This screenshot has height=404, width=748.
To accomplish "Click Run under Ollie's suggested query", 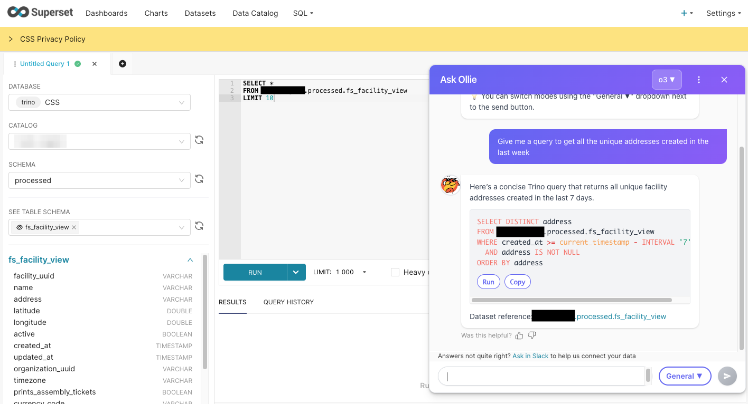I will pyautogui.click(x=489, y=282).
